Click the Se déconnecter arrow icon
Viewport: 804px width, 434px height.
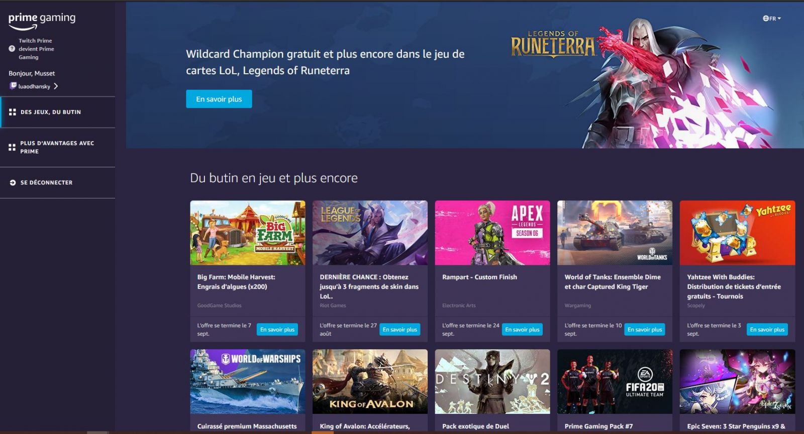[13, 183]
